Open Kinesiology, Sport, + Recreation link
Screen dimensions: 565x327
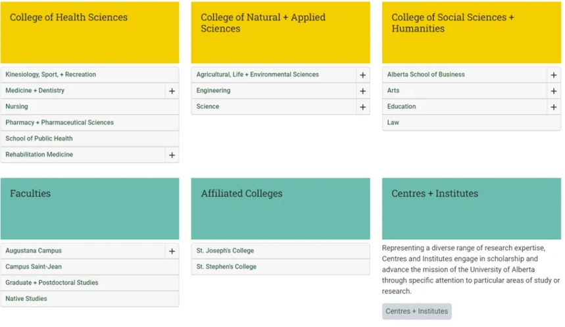51,74
